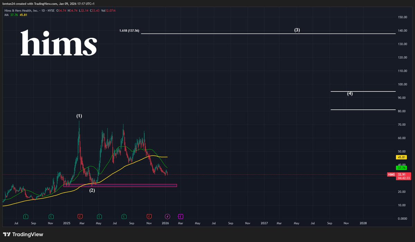
Task: Select the wave (4) label between the short lines
Action: tap(350, 94)
